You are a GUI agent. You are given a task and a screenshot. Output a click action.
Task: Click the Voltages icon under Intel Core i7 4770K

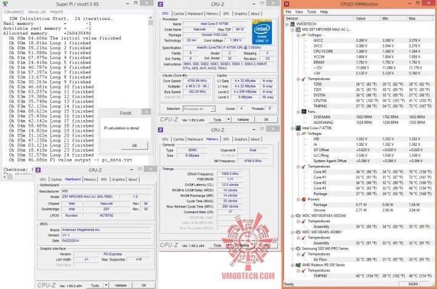pyautogui.click(x=304, y=134)
